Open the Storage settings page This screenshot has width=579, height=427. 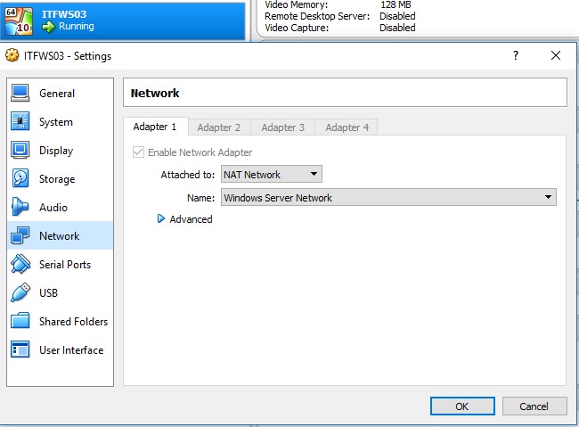point(60,178)
